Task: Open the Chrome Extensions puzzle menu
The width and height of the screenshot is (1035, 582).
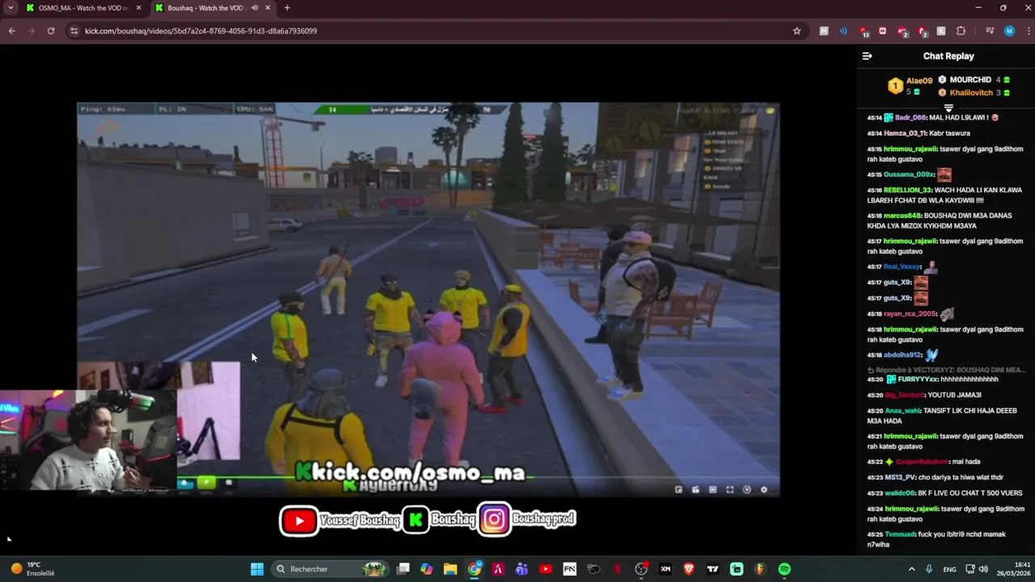Action: click(x=961, y=31)
